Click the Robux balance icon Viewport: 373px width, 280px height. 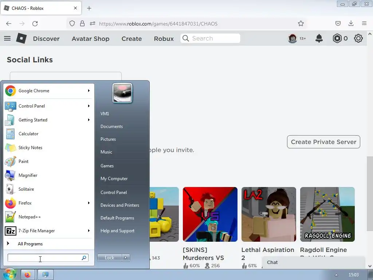337,38
